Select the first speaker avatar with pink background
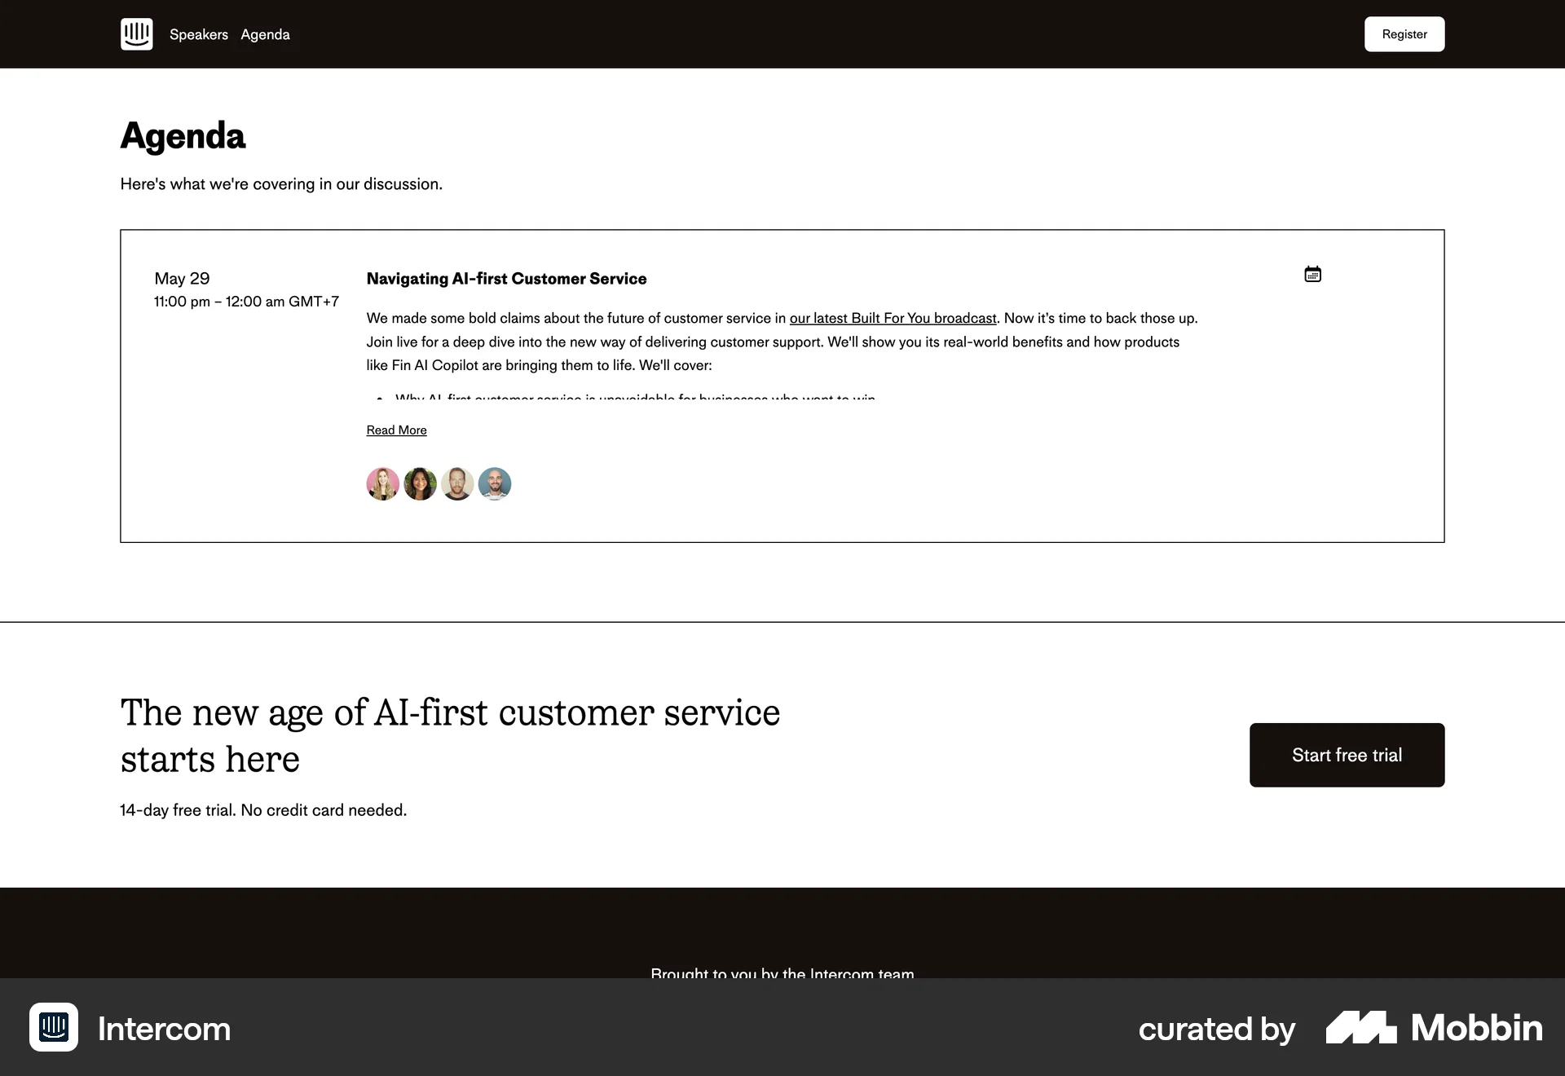Image resolution: width=1565 pixels, height=1076 pixels. point(382,483)
